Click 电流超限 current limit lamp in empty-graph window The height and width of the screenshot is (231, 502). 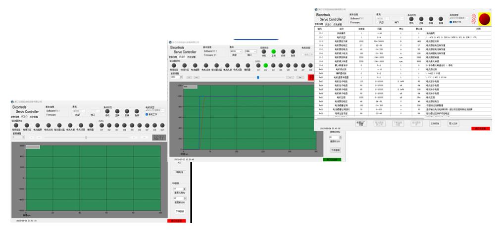[38, 126]
